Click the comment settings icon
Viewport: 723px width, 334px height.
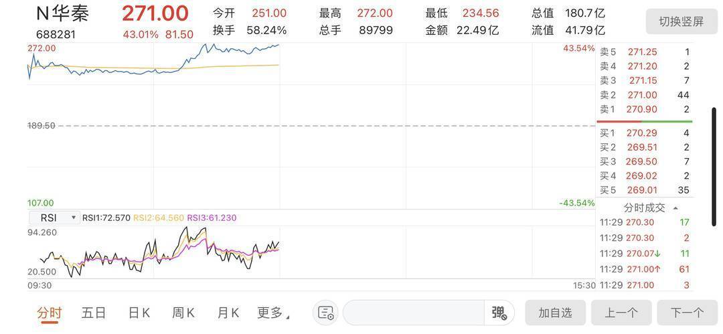click(326, 313)
